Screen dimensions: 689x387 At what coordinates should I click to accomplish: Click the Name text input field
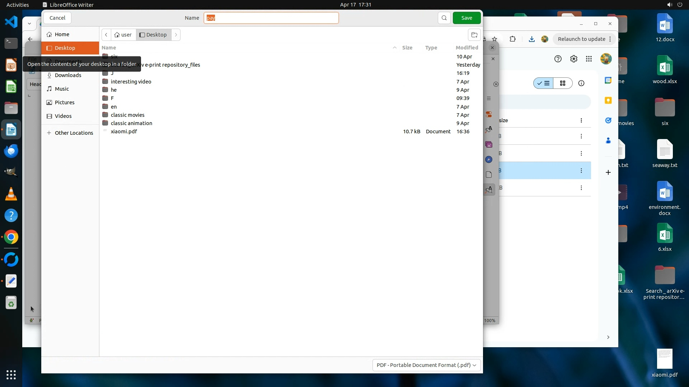[x=271, y=18]
